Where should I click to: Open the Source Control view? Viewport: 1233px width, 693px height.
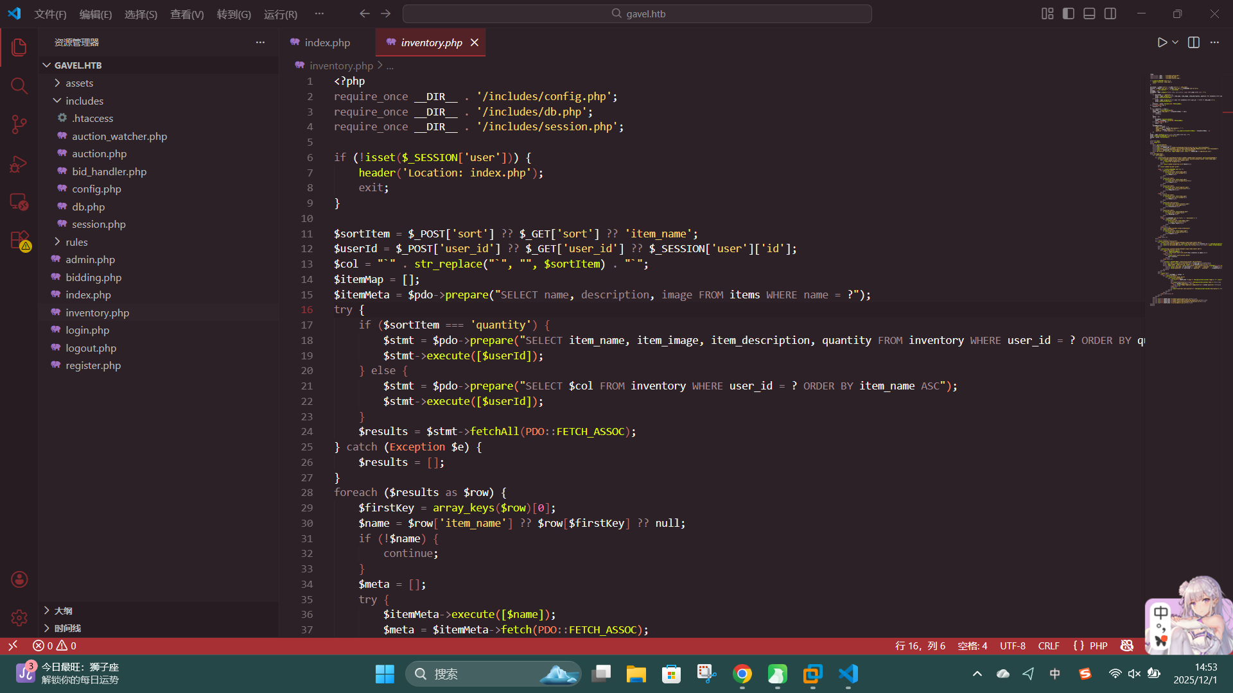click(19, 124)
